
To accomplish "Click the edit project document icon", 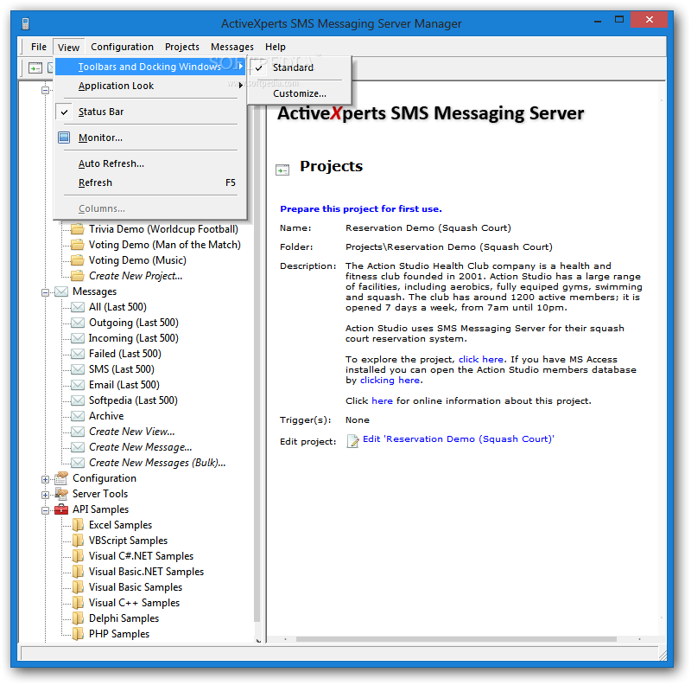I will (x=352, y=441).
